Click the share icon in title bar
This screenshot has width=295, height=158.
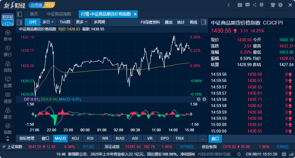[x=255, y=5]
